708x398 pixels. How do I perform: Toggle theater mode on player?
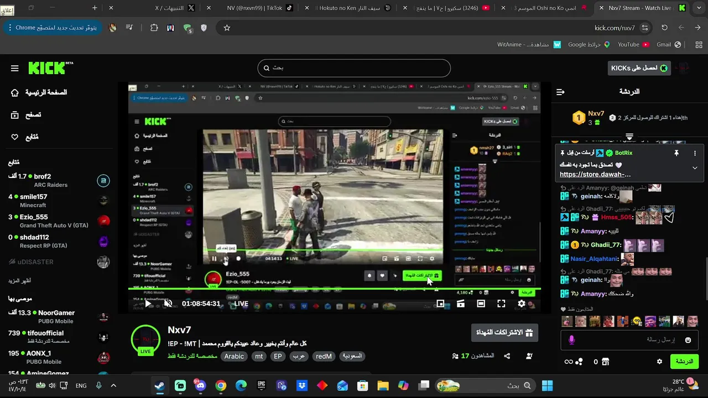tap(481, 303)
